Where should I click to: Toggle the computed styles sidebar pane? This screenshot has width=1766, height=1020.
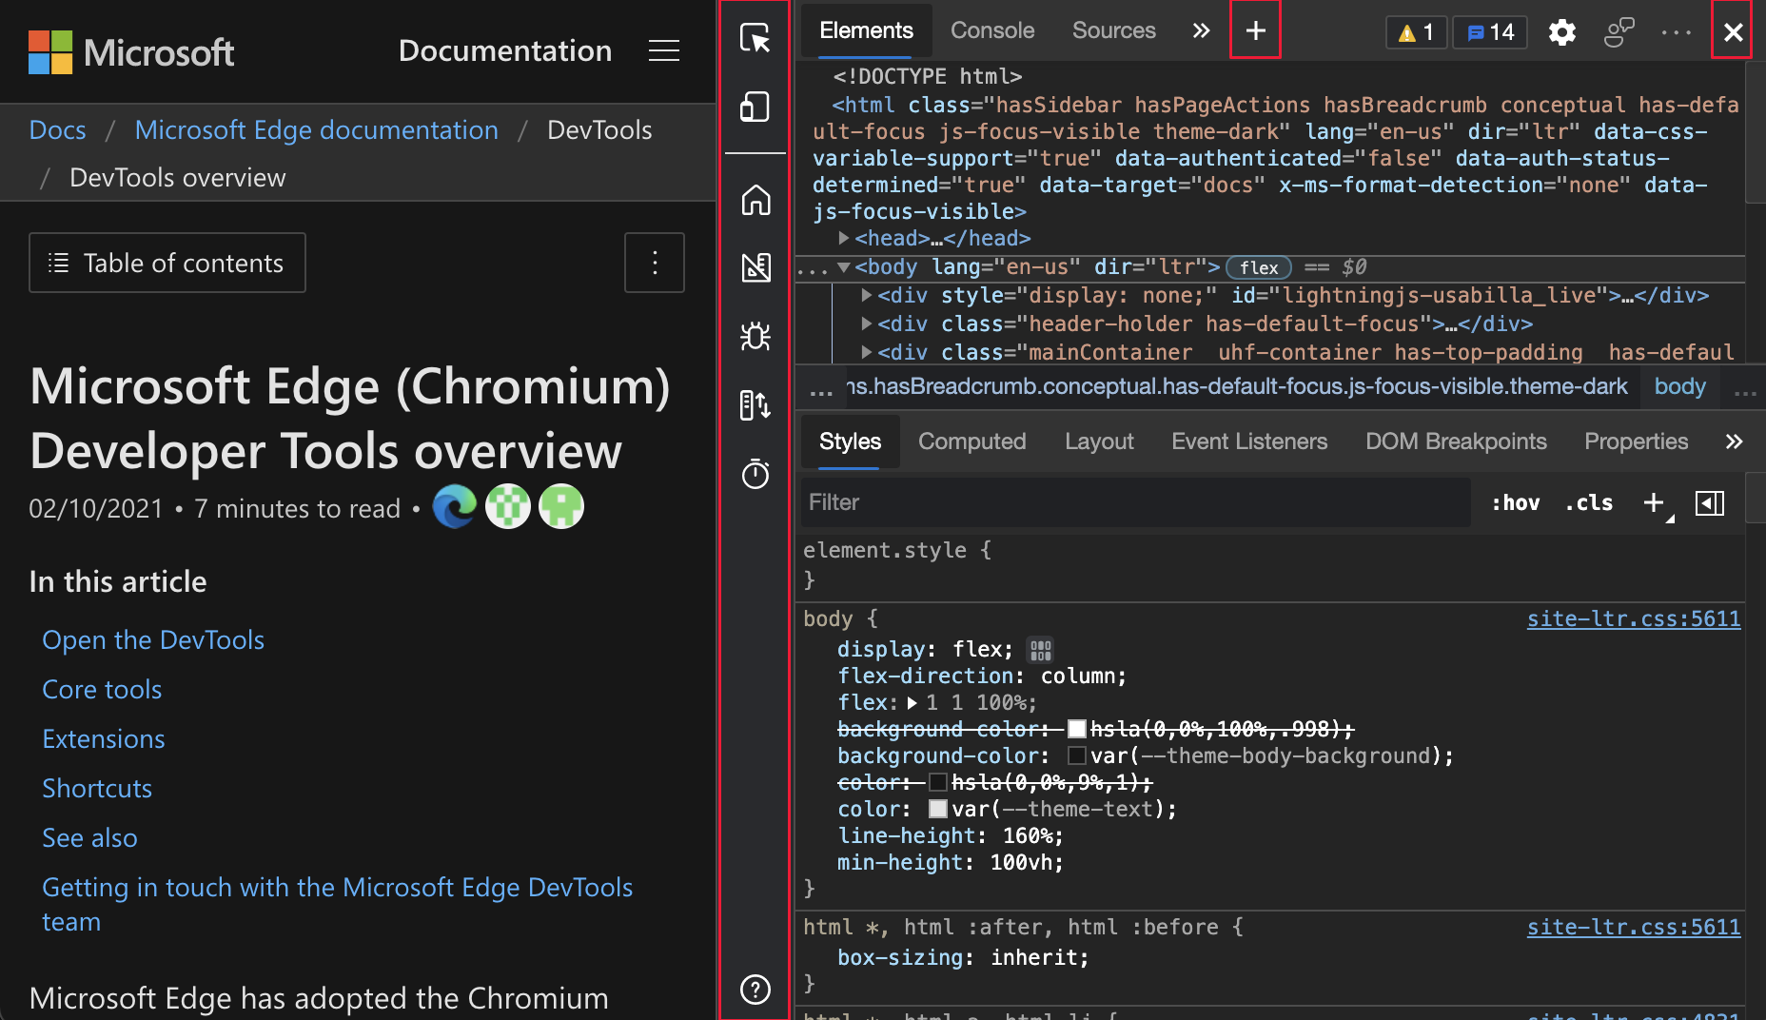[x=1710, y=502]
